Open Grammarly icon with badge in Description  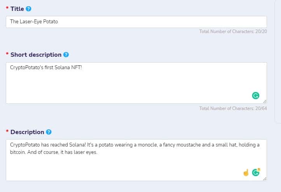coord(256,172)
